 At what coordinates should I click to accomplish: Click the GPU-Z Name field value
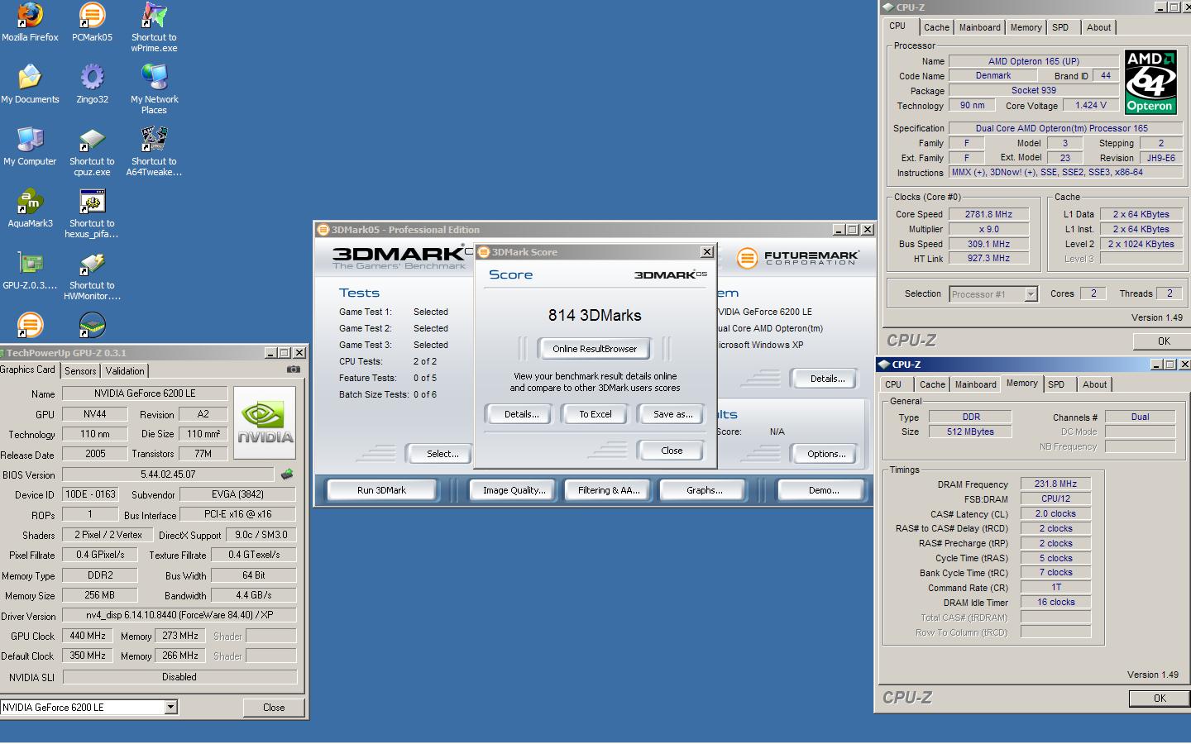pos(145,393)
